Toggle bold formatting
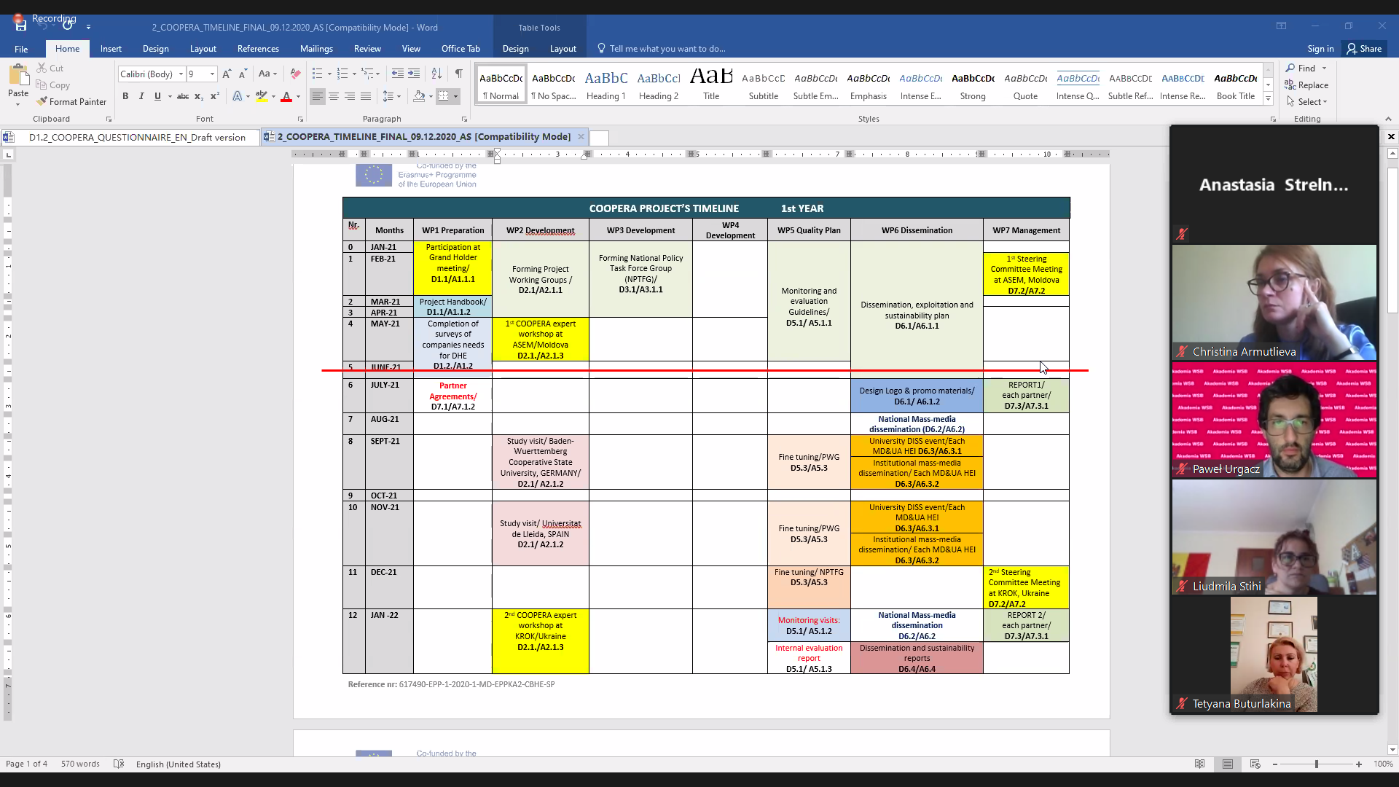 point(125,96)
